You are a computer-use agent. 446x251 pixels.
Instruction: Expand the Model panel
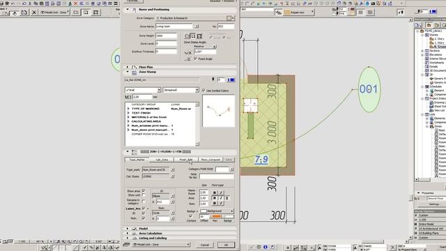(128, 229)
